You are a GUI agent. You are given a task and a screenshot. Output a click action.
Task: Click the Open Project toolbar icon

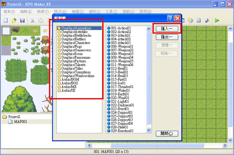[14, 20]
